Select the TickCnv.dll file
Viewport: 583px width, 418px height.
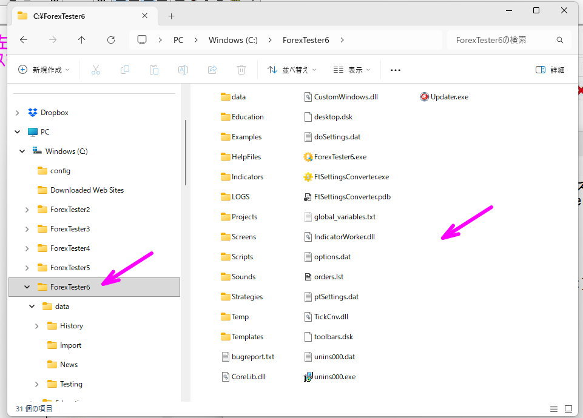[326, 317]
